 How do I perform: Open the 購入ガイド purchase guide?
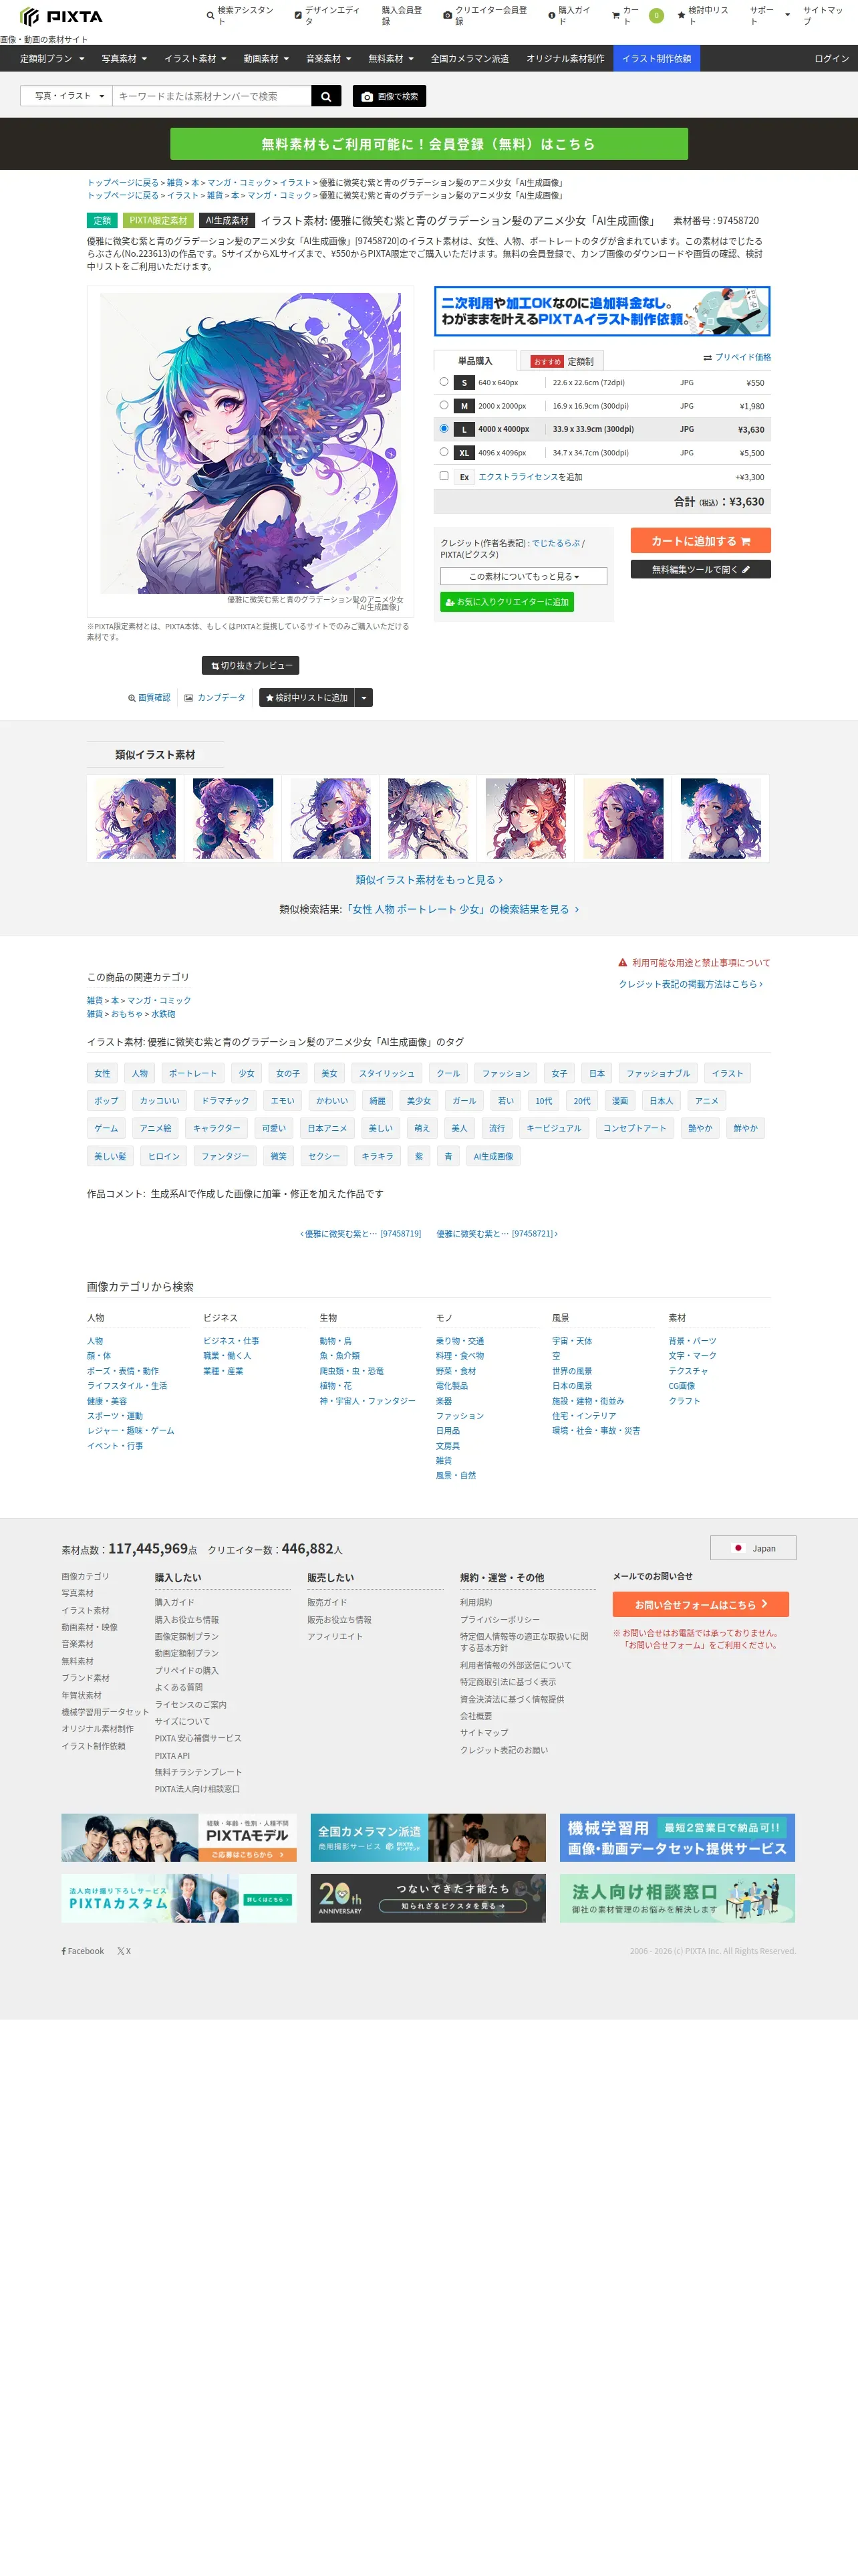571,15
